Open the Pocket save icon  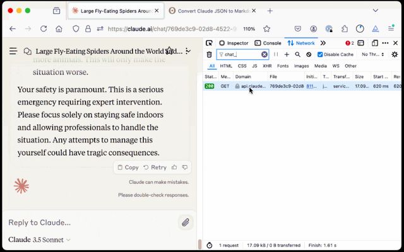298,29
